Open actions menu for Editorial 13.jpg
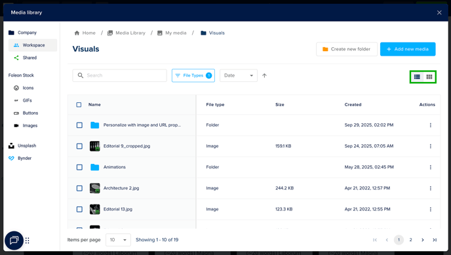Screen dimensions: 451x255 click(x=430, y=209)
